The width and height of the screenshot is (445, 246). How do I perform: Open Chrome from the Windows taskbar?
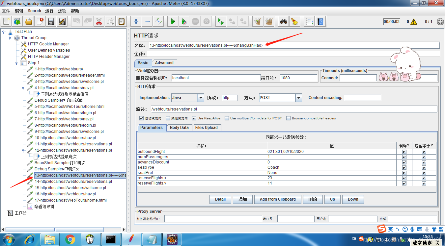(70, 239)
